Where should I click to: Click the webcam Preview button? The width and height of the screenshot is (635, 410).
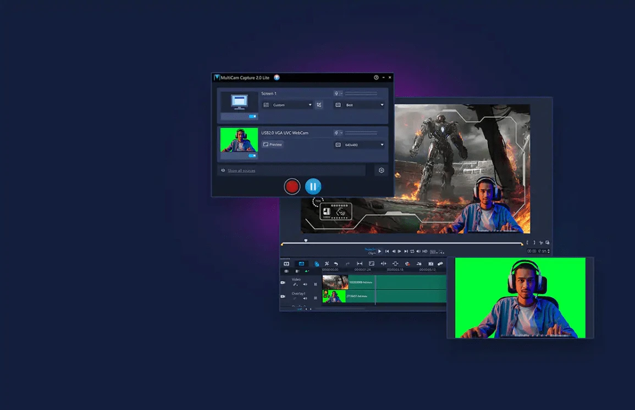[273, 145]
